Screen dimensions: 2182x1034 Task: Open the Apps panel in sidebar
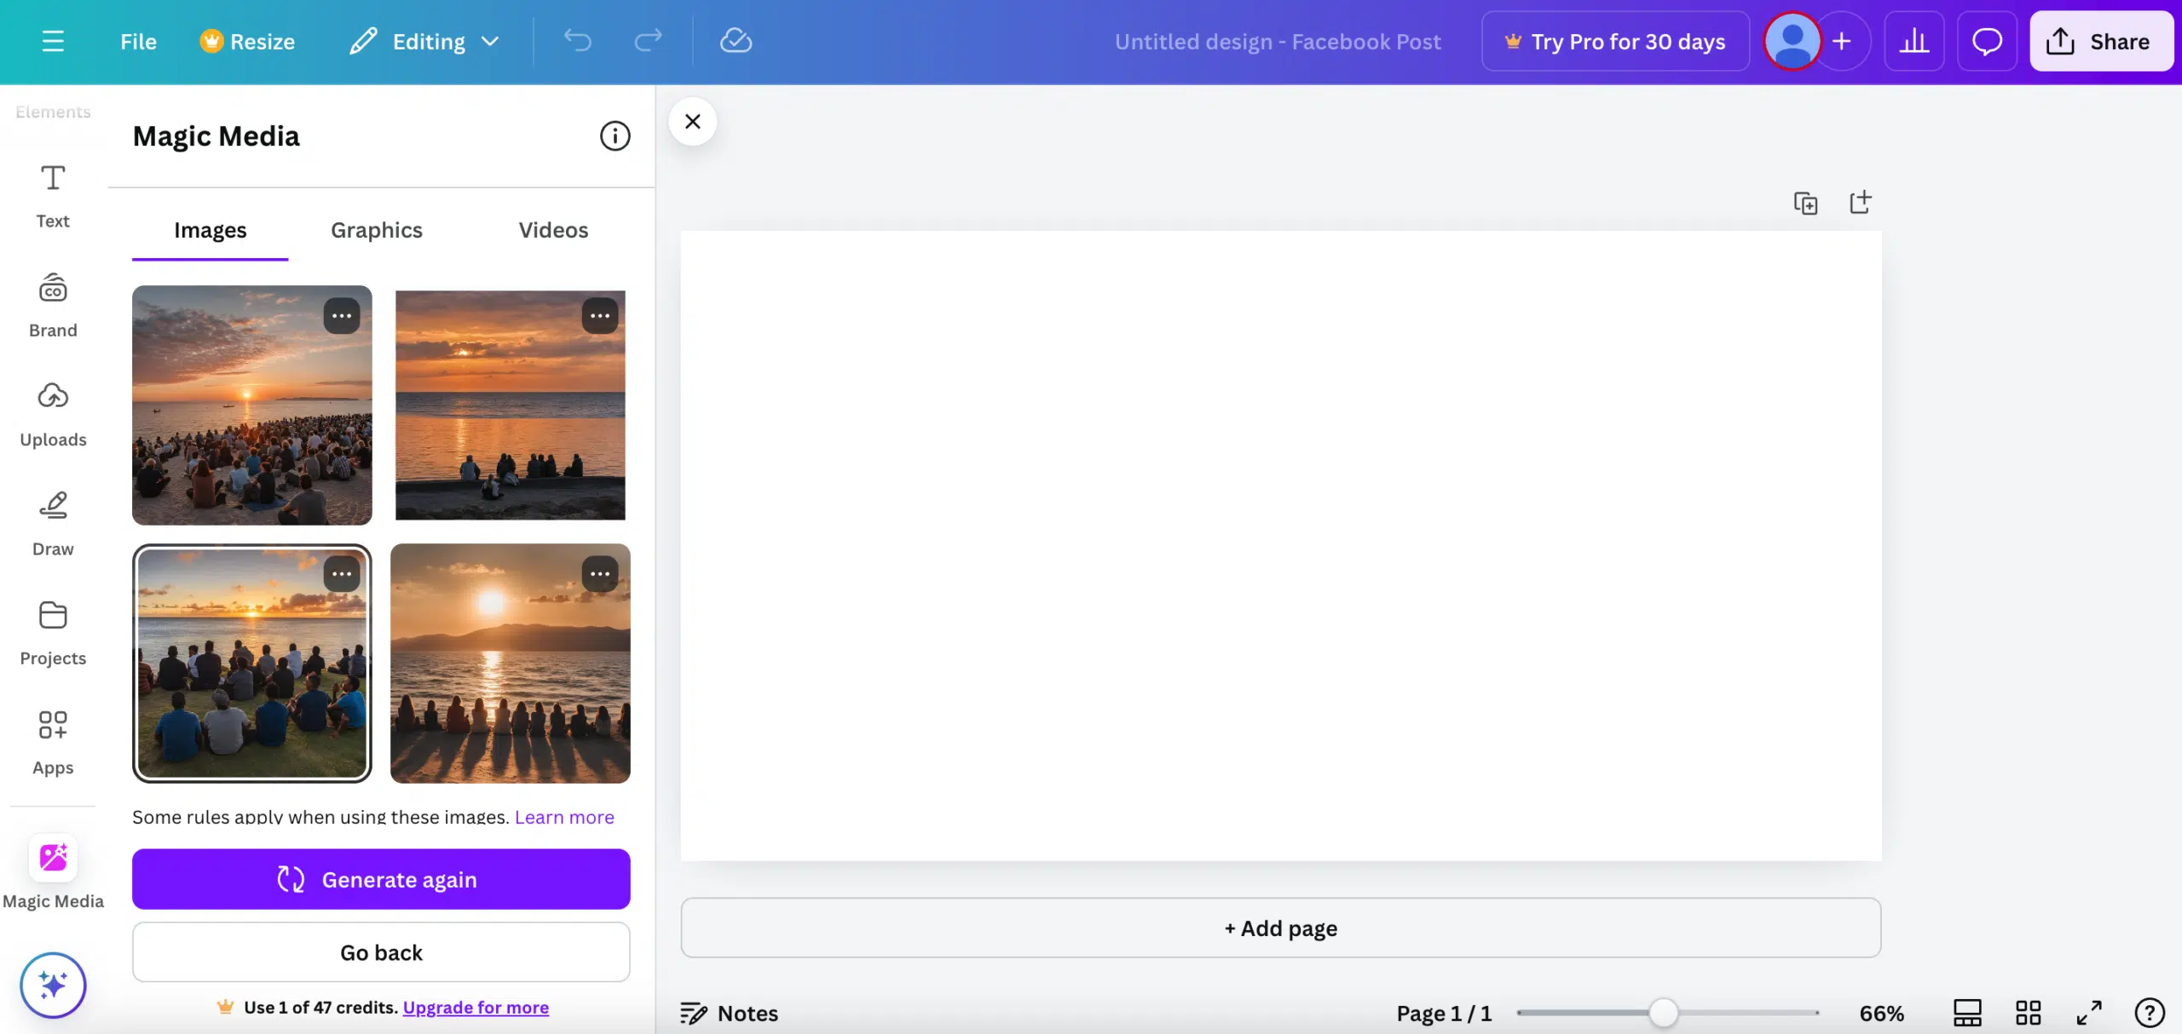coord(53,743)
